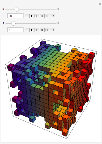Open the panel options plus icon
The height and width of the screenshot is (144, 102).
pos(100,4)
